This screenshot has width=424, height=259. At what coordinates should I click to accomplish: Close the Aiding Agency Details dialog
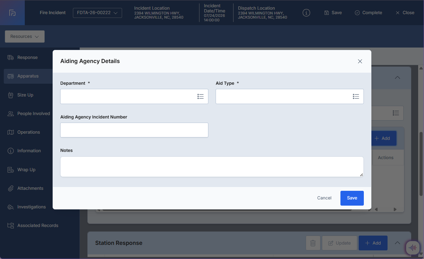click(360, 61)
